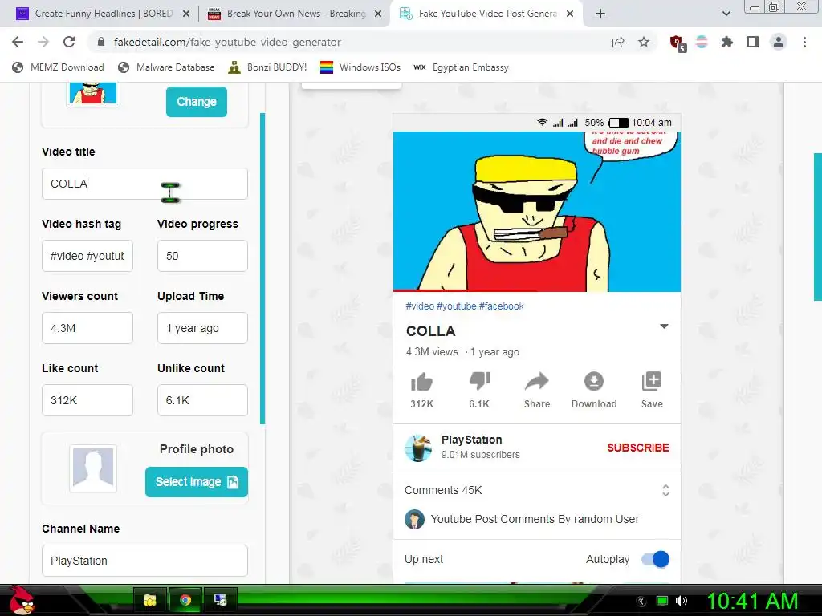Click the profile photo placeholder image
Image resolution: width=822 pixels, height=616 pixels.
(93, 468)
